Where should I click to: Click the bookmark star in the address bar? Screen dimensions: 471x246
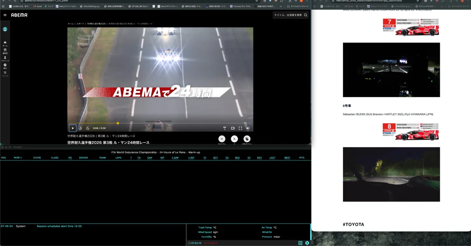pyautogui.click(x=257, y=1)
